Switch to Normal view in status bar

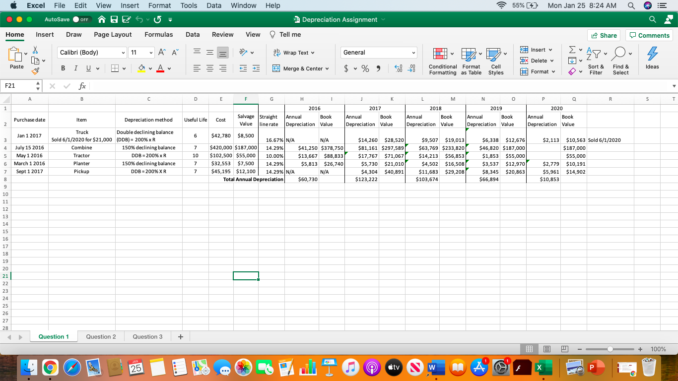click(530, 349)
